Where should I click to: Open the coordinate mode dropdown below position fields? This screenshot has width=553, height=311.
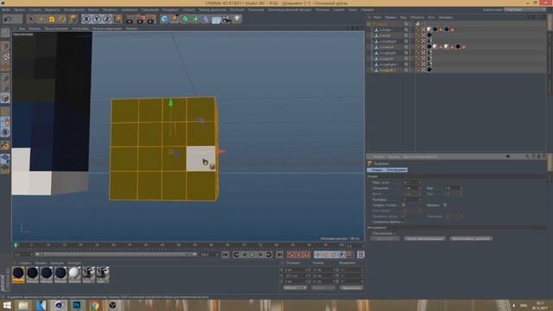pyautogui.click(x=295, y=288)
